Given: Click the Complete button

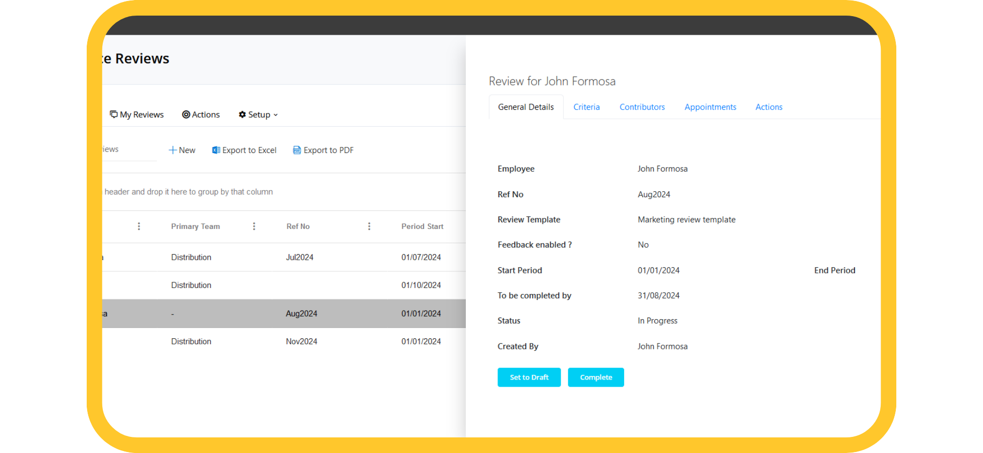Looking at the screenshot, I should [x=595, y=377].
